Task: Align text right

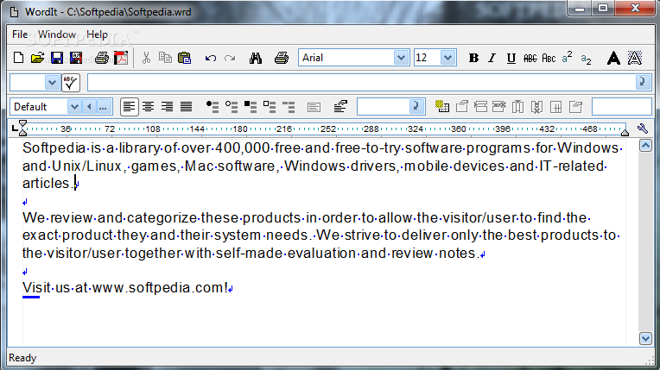Action: tap(167, 106)
